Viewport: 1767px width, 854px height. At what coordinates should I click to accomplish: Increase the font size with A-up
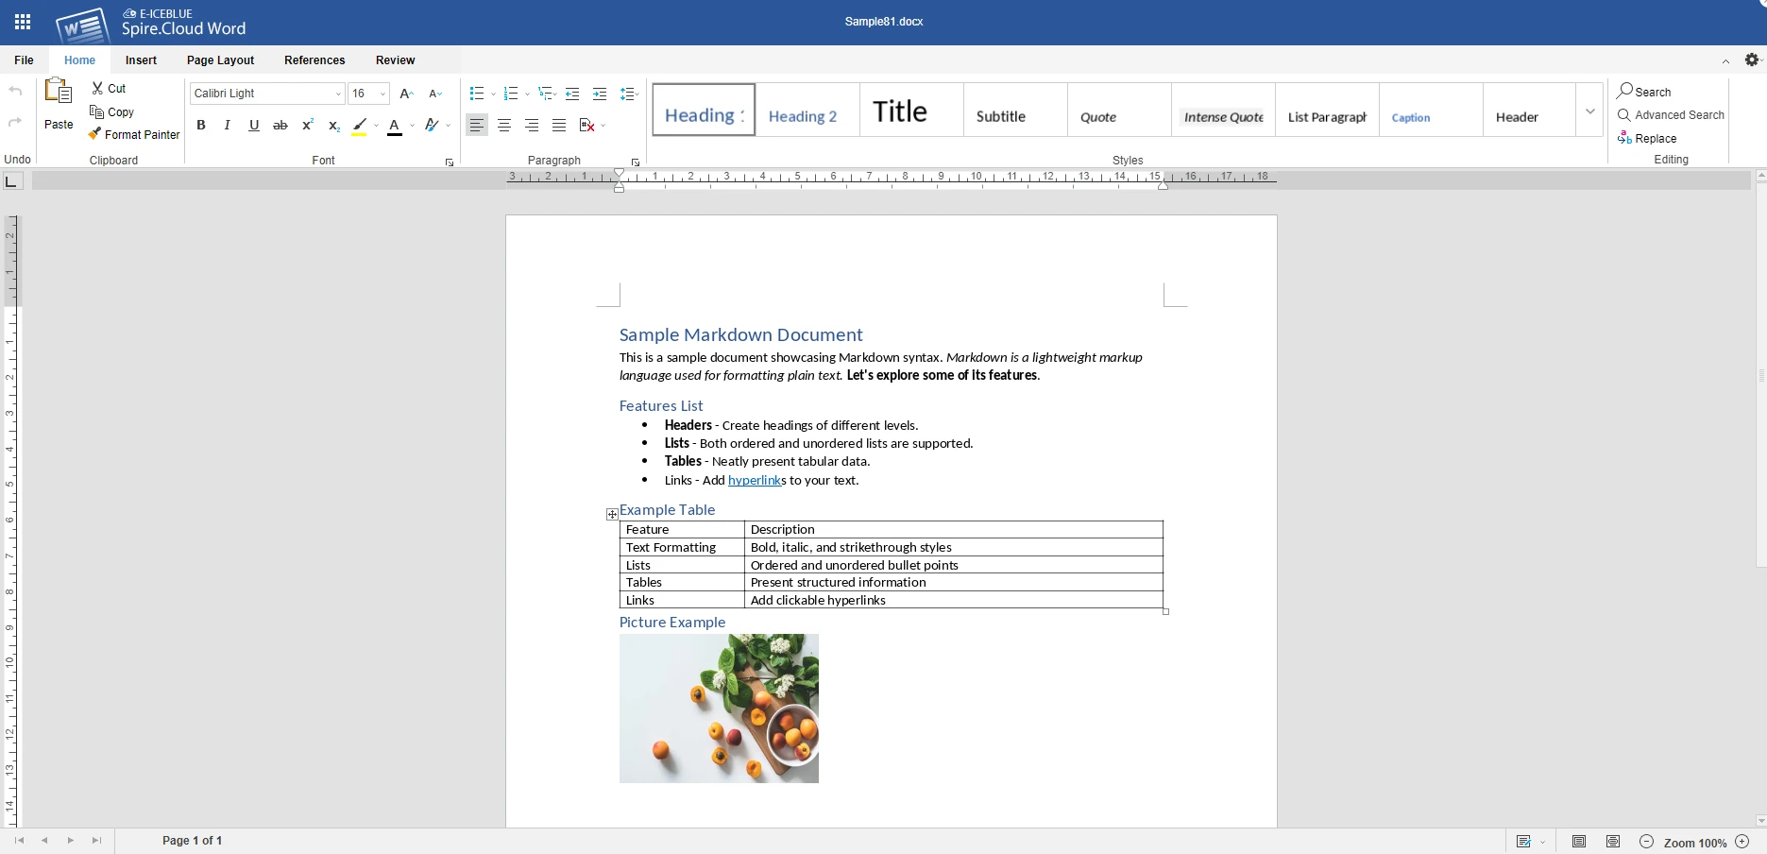pyautogui.click(x=406, y=94)
